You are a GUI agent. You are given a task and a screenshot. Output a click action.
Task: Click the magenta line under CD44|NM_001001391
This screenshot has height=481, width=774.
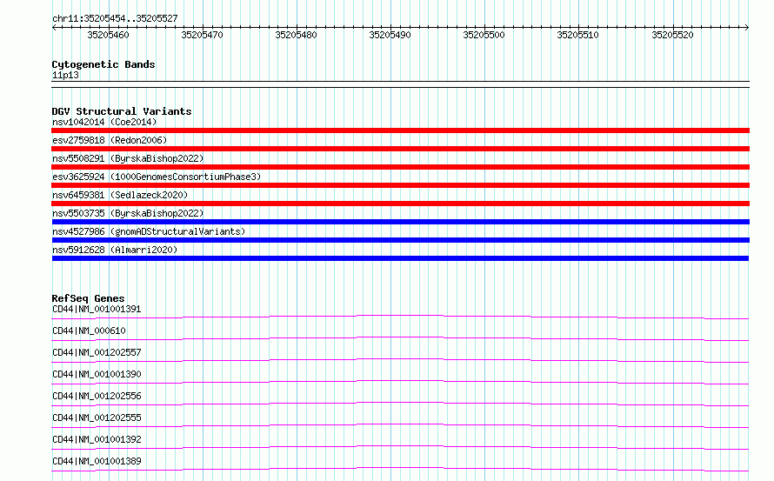coord(400,317)
